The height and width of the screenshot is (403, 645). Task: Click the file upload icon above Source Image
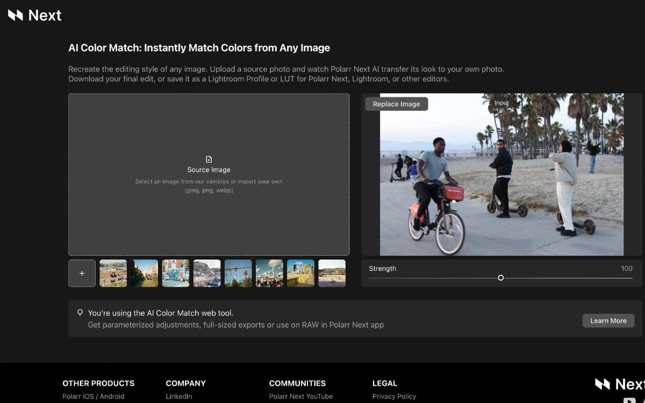coord(209,160)
